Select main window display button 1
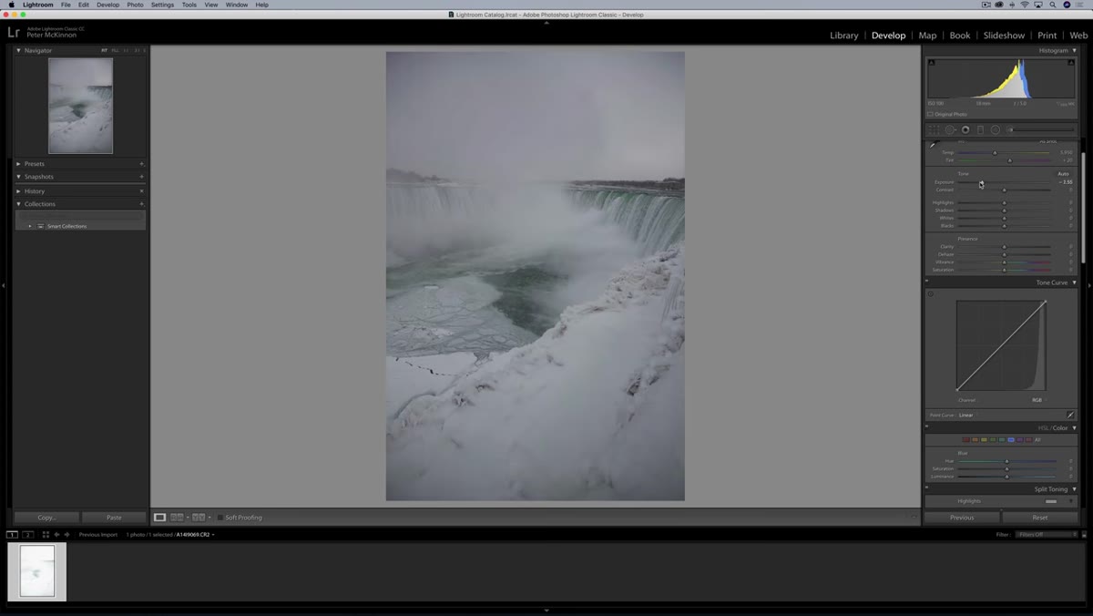 [13, 535]
